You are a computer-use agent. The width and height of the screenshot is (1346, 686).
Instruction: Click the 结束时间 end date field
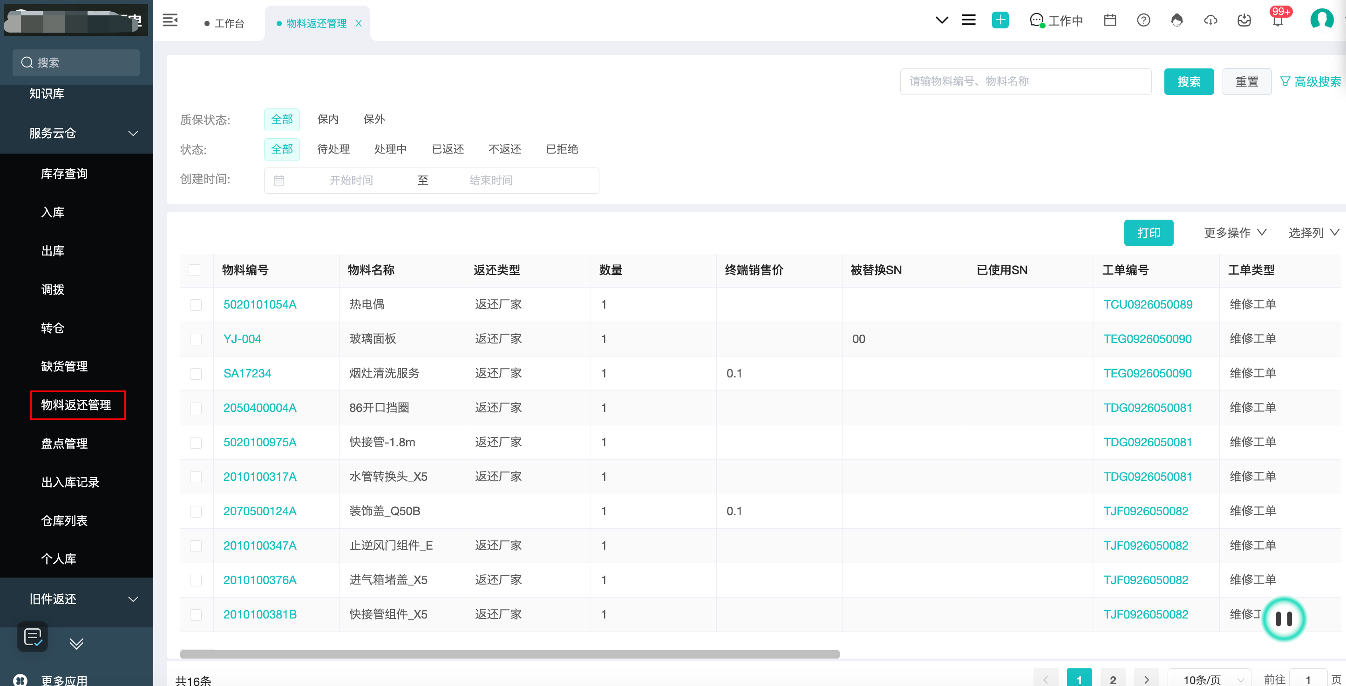(x=490, y=181)
